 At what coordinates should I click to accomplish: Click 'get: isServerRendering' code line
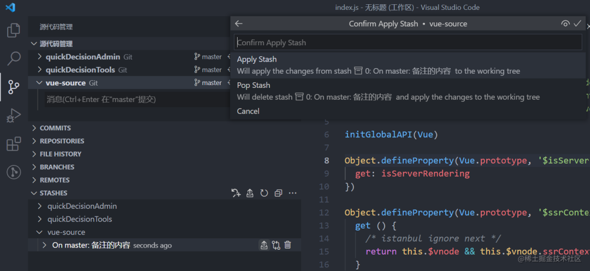[x=412, y=173]
